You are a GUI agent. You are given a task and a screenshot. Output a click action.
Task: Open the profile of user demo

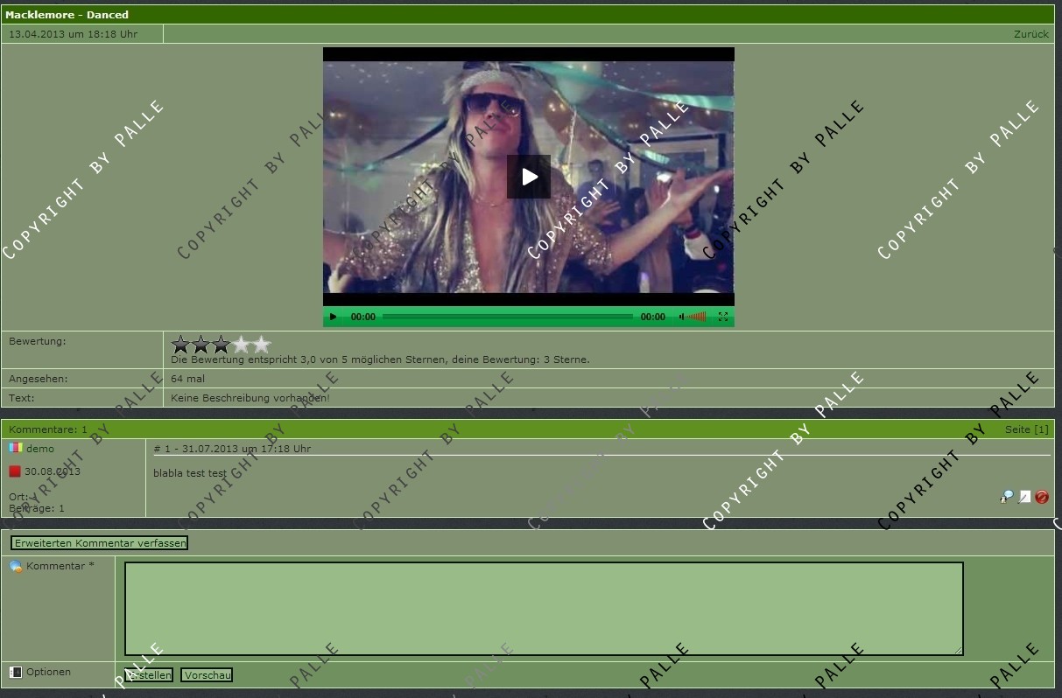click(40, 449)
